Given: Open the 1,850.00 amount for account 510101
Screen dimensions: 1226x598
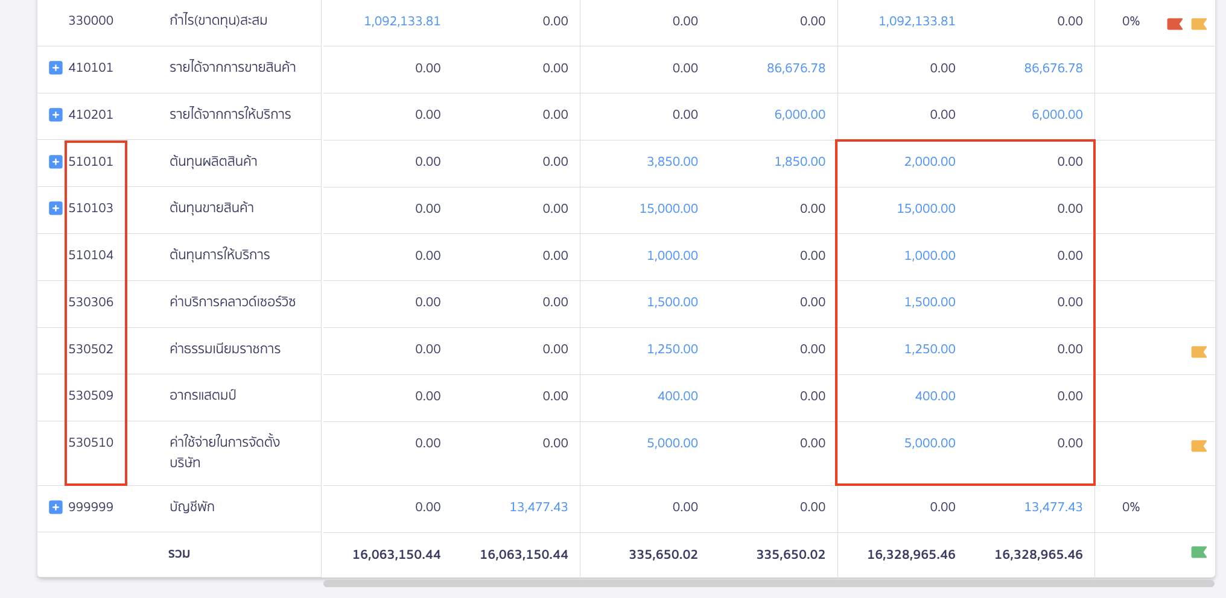Looking at the screenshot, I should point(799,162).
